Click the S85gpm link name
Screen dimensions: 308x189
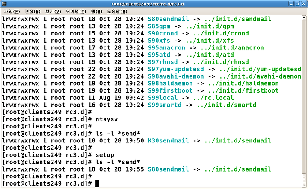159,26
